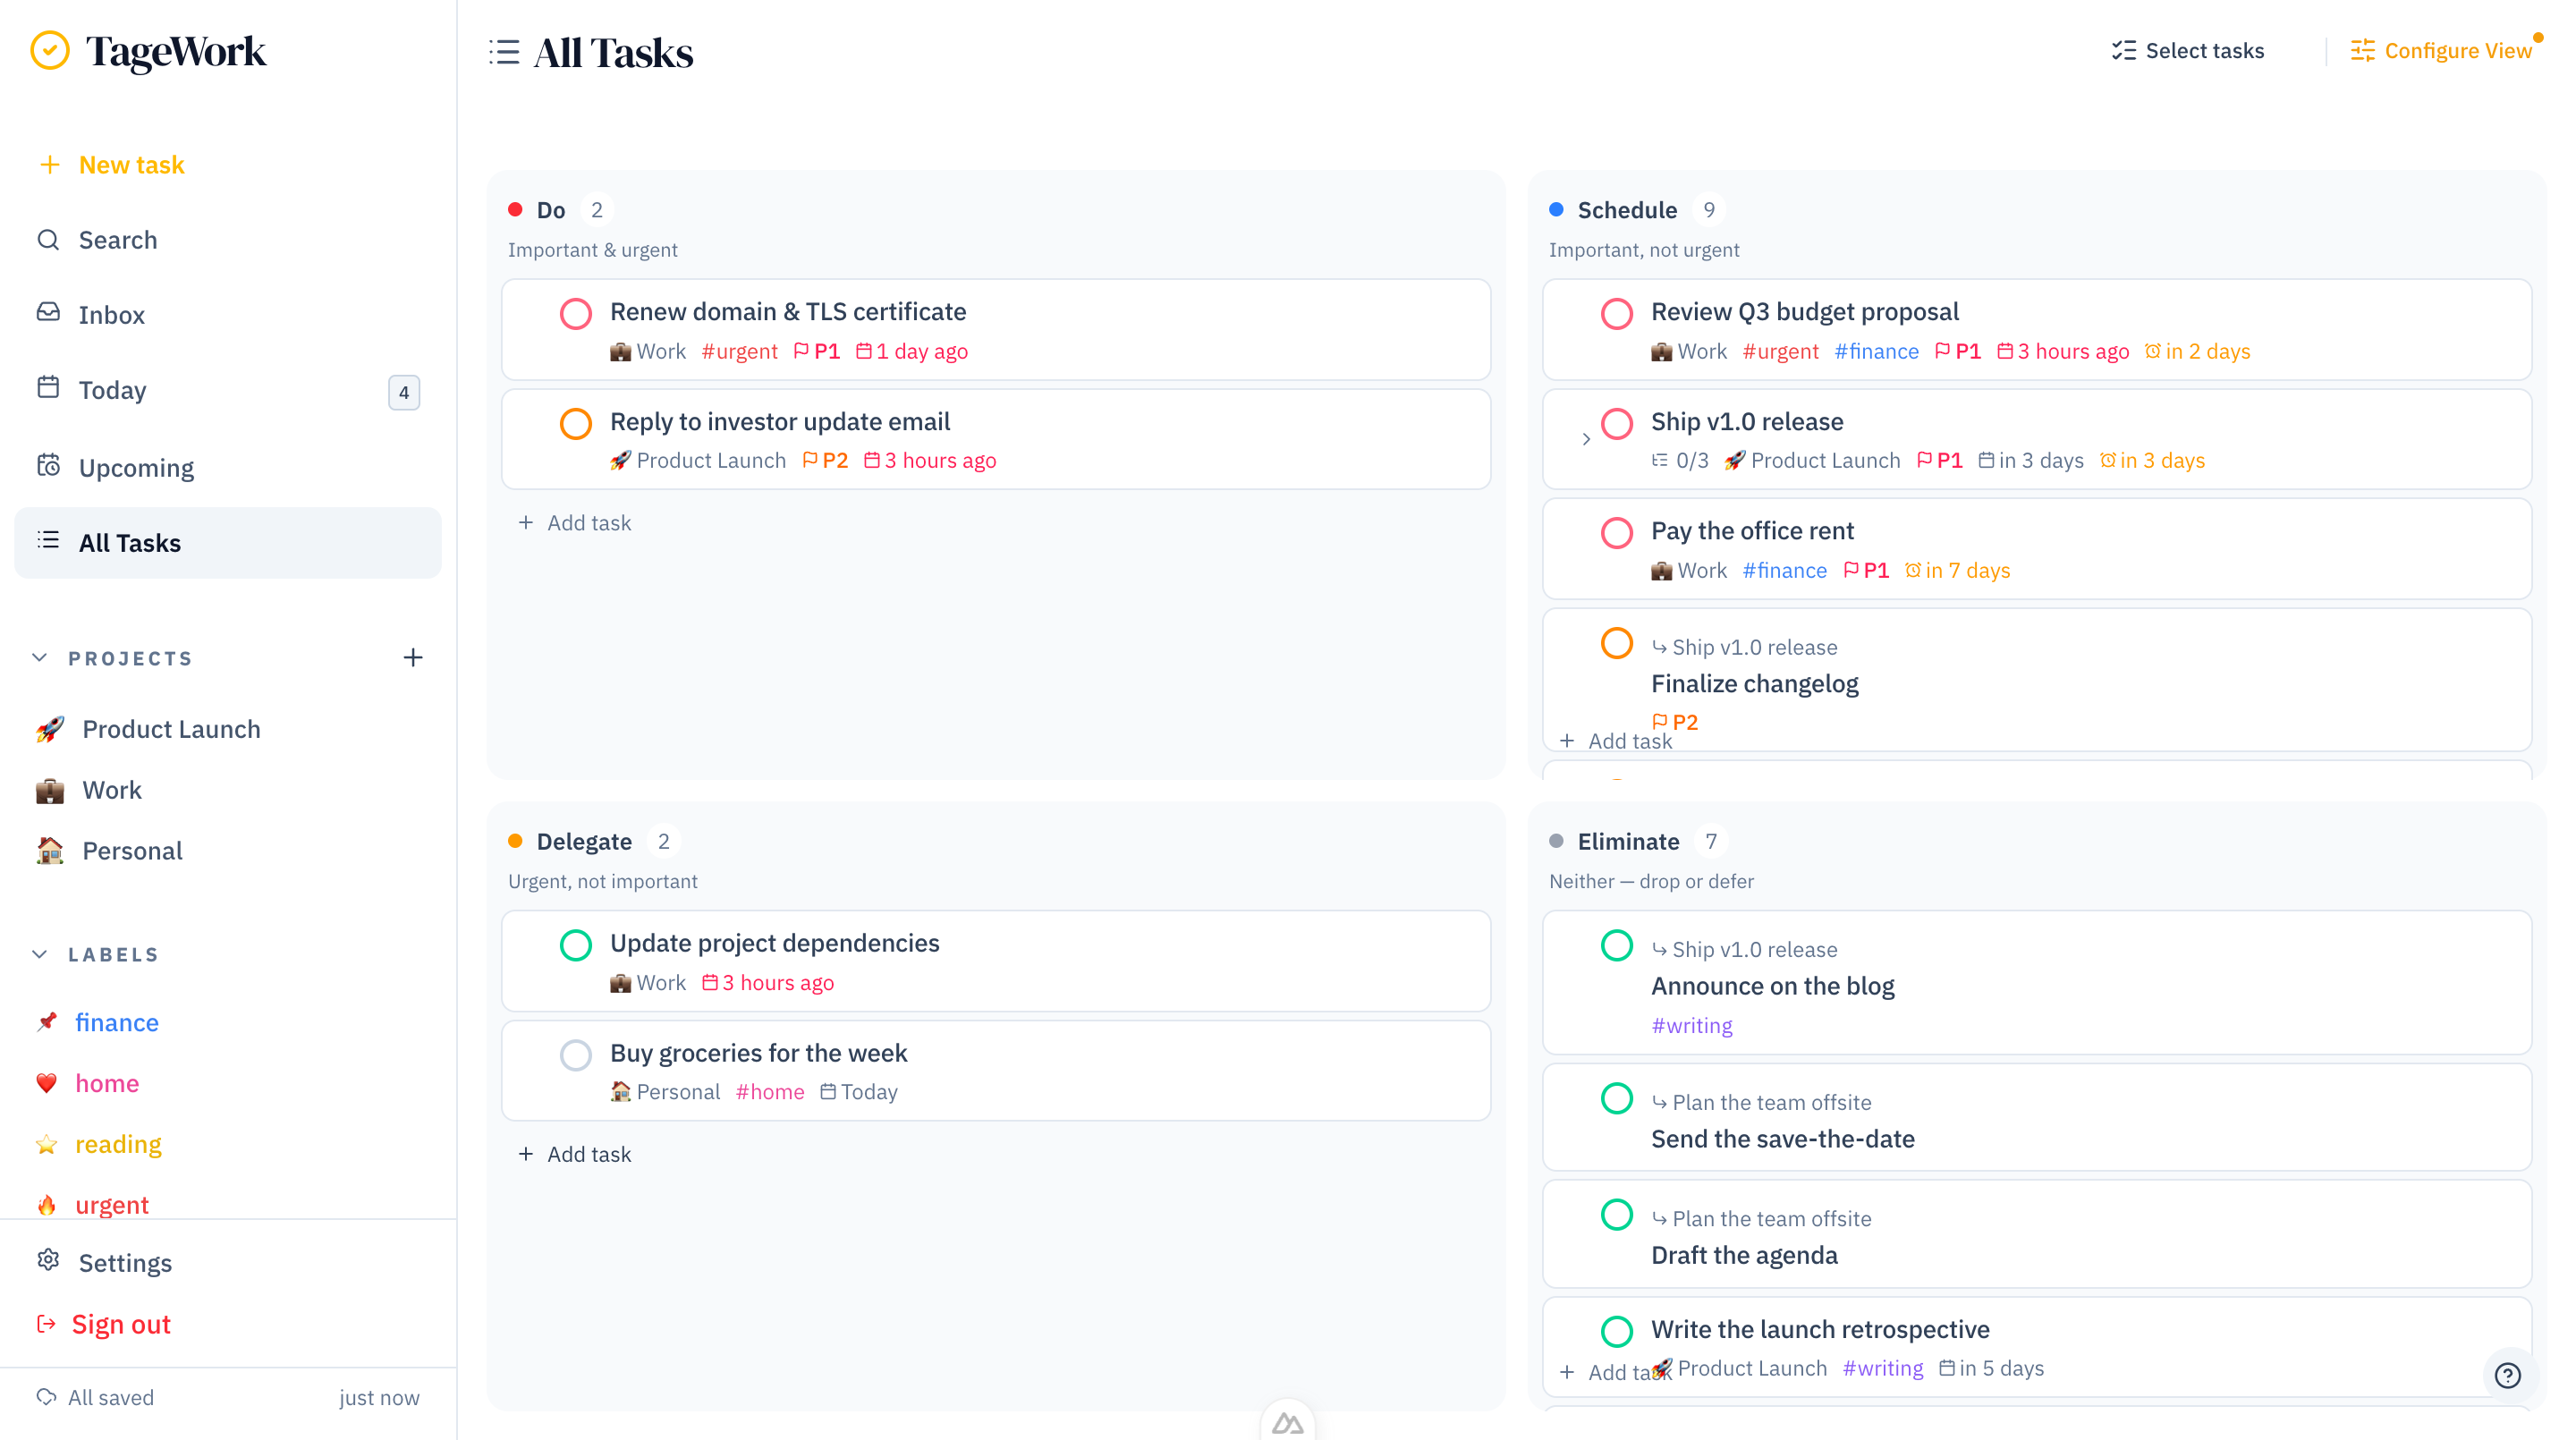The image size is (2576, 1440).
Task: Click the Upcoming calendar-clock icon
Action: pos(48,465)
